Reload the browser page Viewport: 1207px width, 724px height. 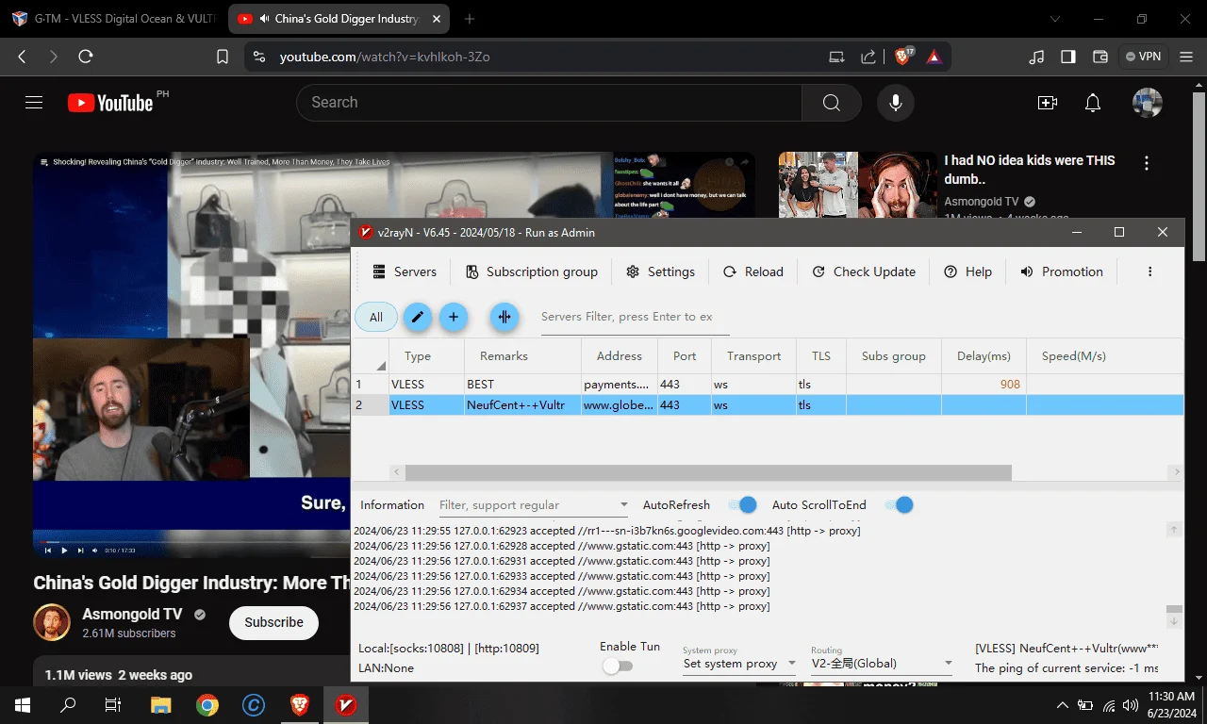coord(86,57)
